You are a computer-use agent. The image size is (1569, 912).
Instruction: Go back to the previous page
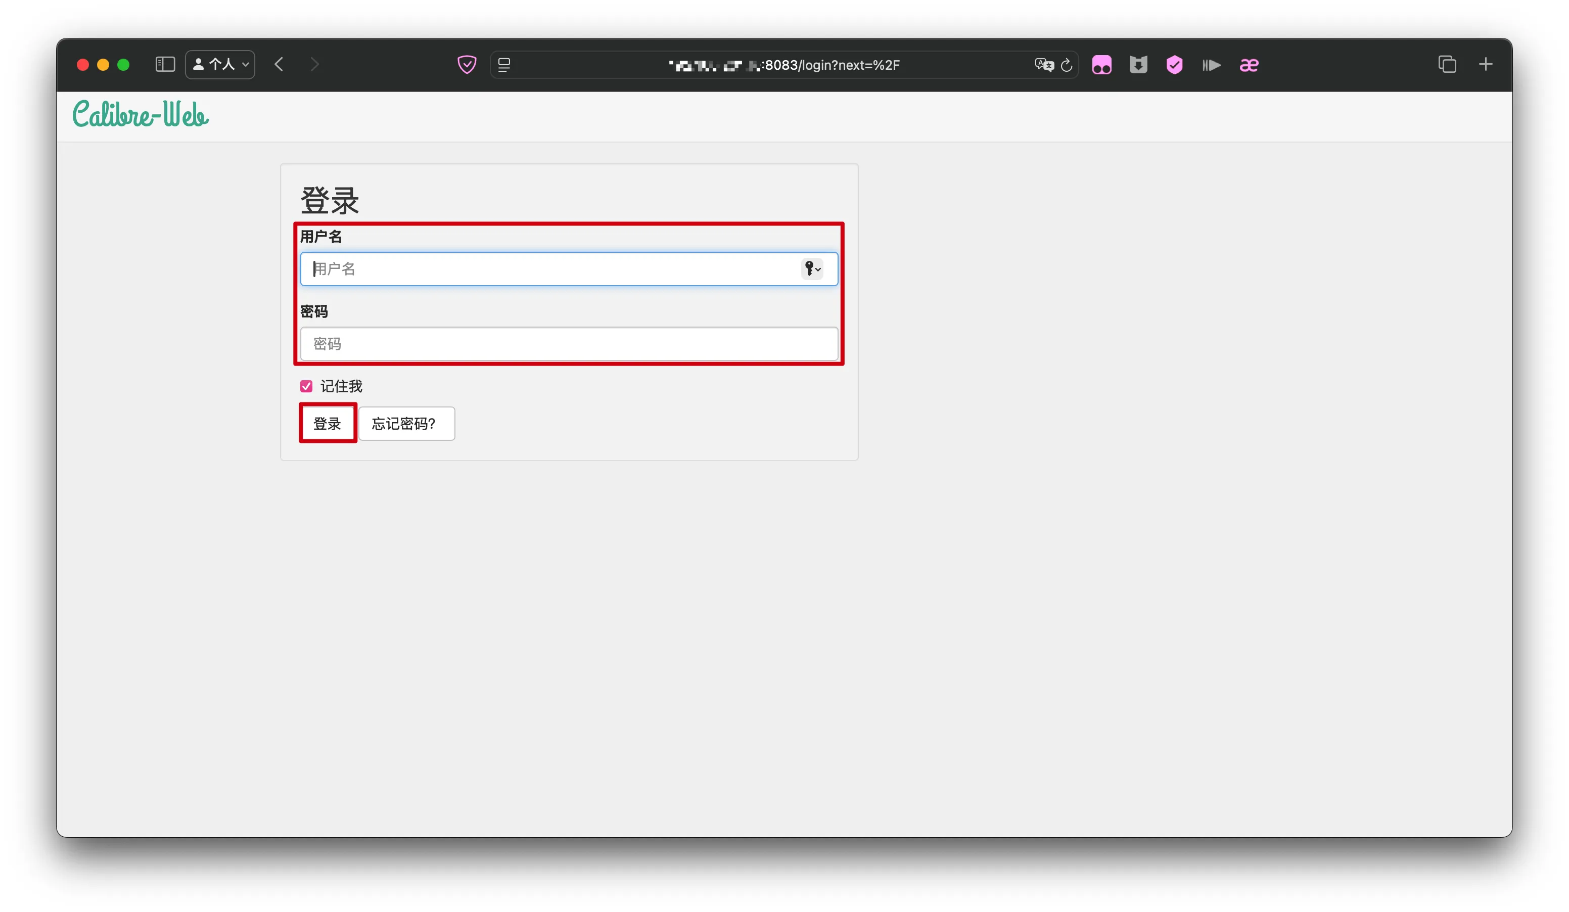point(279,64)
